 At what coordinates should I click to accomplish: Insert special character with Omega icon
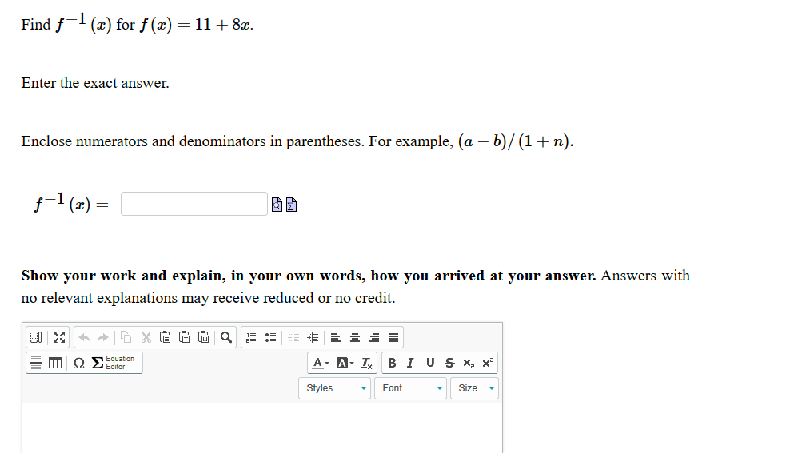[79, 363]
